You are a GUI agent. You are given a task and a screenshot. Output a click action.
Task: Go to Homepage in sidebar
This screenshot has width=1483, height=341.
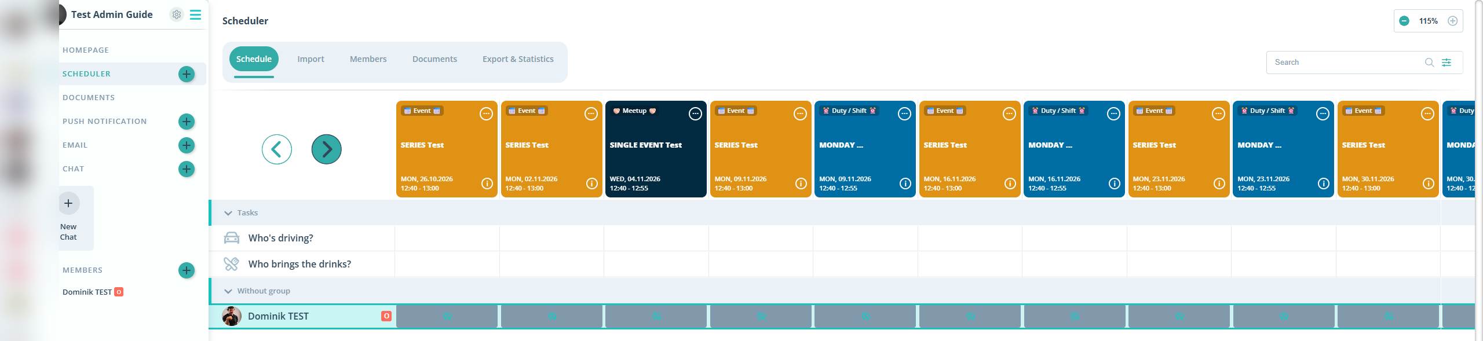tap(86, 50)
